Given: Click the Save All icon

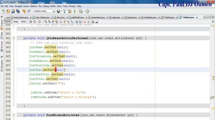Looking at the screenshot, I should point(18,11).
